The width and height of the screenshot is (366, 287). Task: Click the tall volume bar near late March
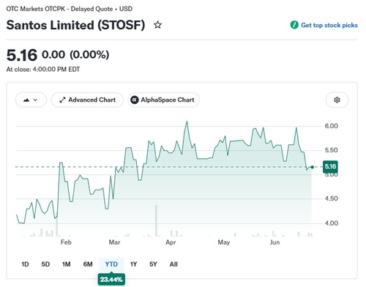pos(156,220)
